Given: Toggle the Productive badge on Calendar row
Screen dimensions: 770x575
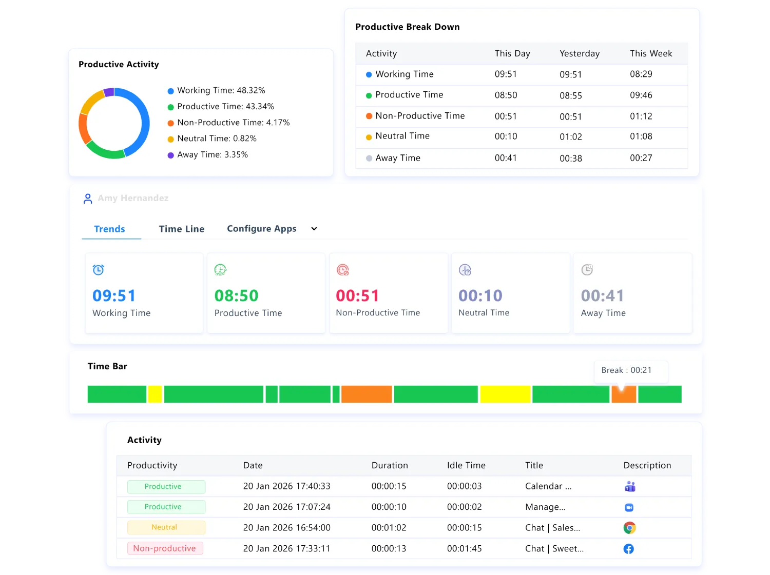Looking at the screenshot, I should 166,486.
